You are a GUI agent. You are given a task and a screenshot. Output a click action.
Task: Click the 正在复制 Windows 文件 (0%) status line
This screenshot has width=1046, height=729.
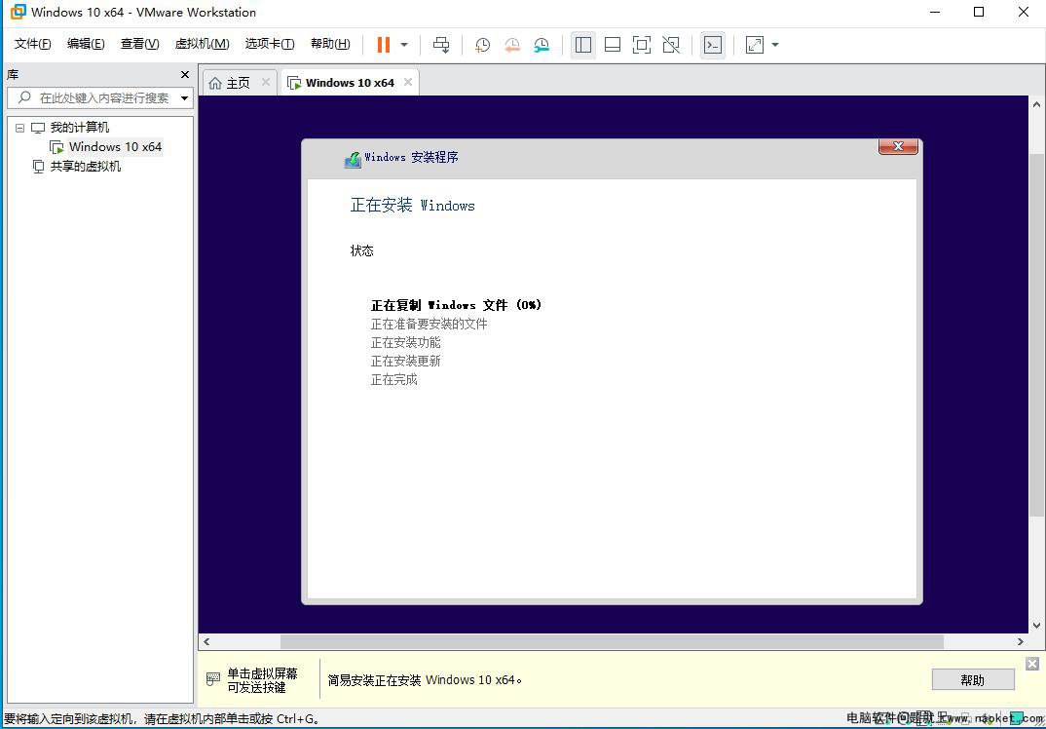click(457, 305)
